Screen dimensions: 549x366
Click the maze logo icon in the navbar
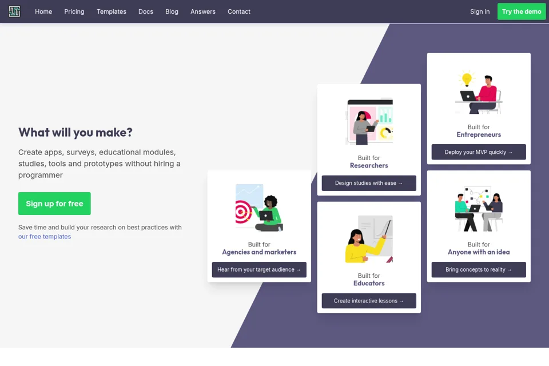click(x=14, y=11)
